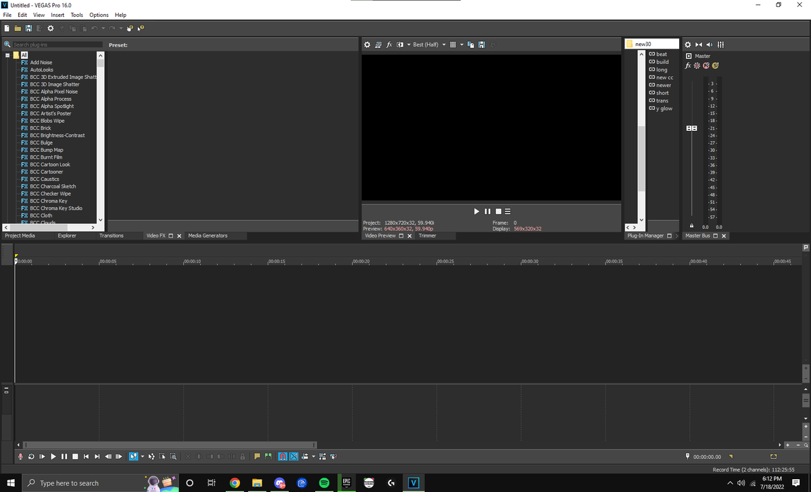Click Master automation settings gear icon
Viewport: 811px width, 492px height.
(x=697, y=65)
